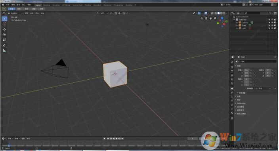Open the Material properties tab
Image resolution: width=279 pixels, height=151 pixels.
tap(232, 113)
